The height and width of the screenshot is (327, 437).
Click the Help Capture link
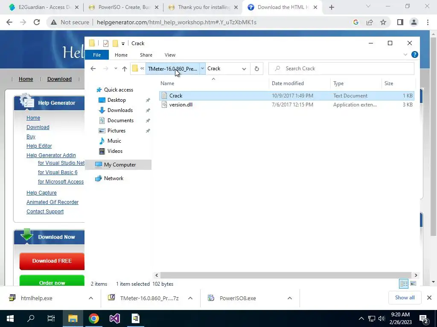(41, 193)
